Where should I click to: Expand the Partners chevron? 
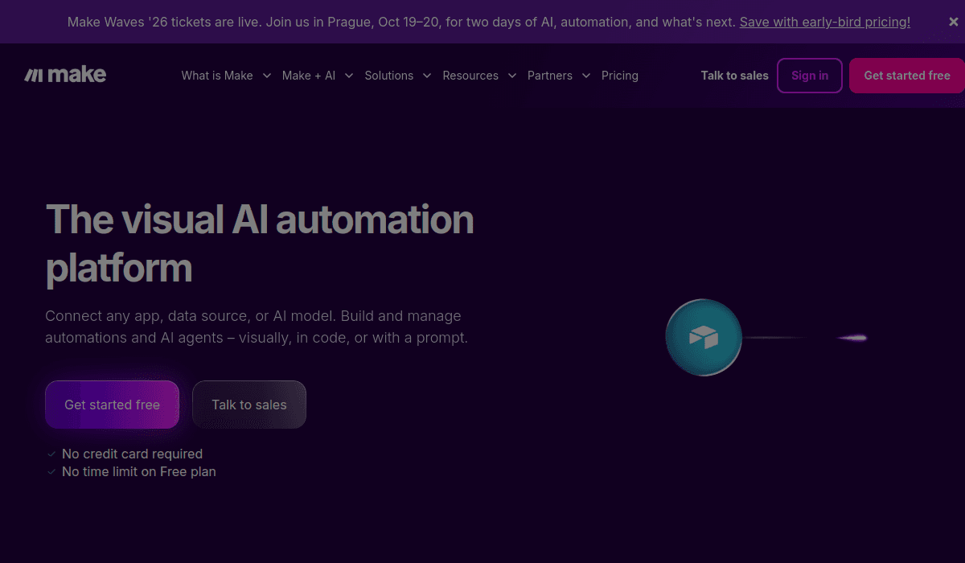click(x=585, y=76)
